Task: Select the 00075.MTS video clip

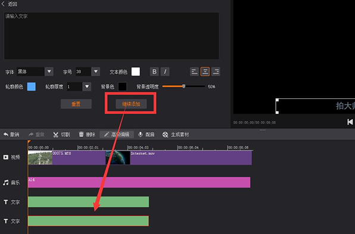Action: [x=67, y=158]
